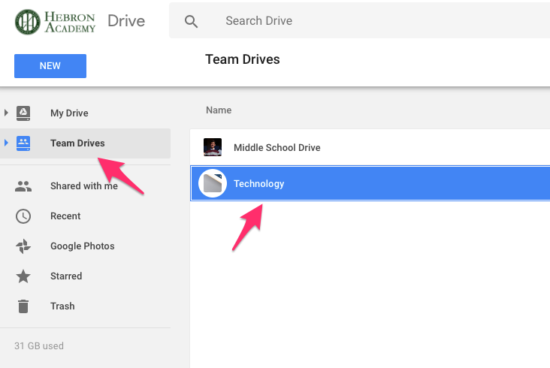Click the Starred star icon
550x368 pixels.
23,276
